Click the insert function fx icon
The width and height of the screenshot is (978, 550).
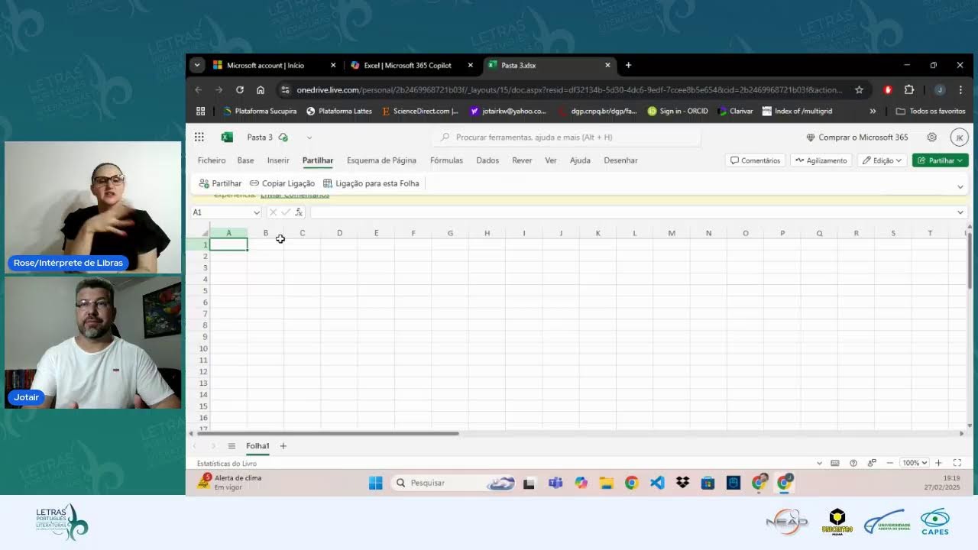[299, 212]
